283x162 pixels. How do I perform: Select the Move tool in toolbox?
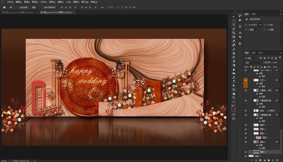[x=234, y=16]
